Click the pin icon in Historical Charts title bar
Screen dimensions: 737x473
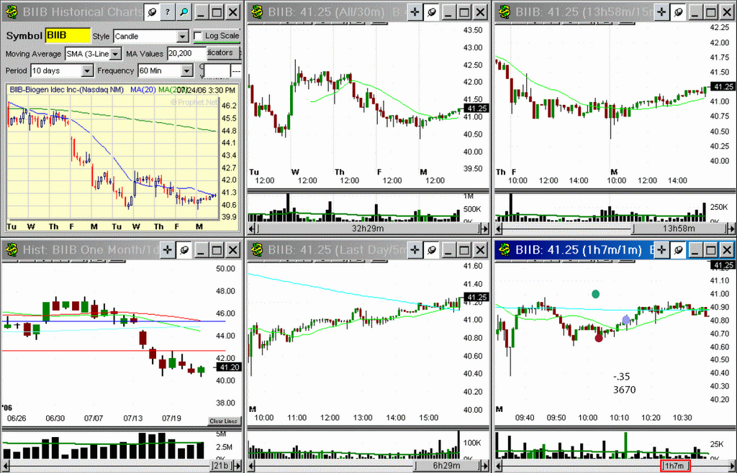[151, 12]
